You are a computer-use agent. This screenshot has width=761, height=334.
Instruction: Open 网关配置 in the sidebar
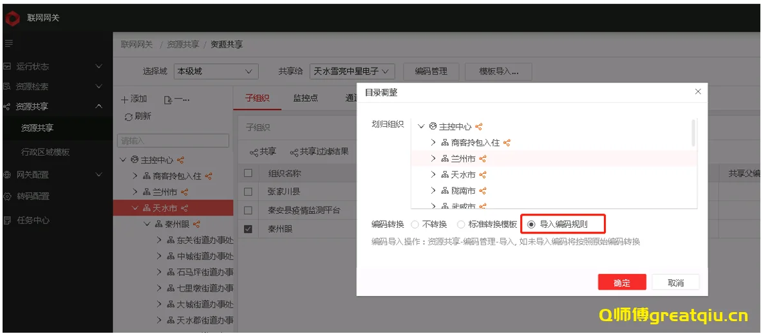point(33,175)
